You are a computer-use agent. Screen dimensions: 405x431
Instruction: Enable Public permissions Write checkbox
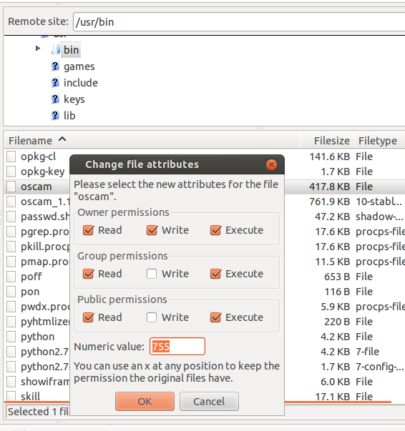[152, 317]
